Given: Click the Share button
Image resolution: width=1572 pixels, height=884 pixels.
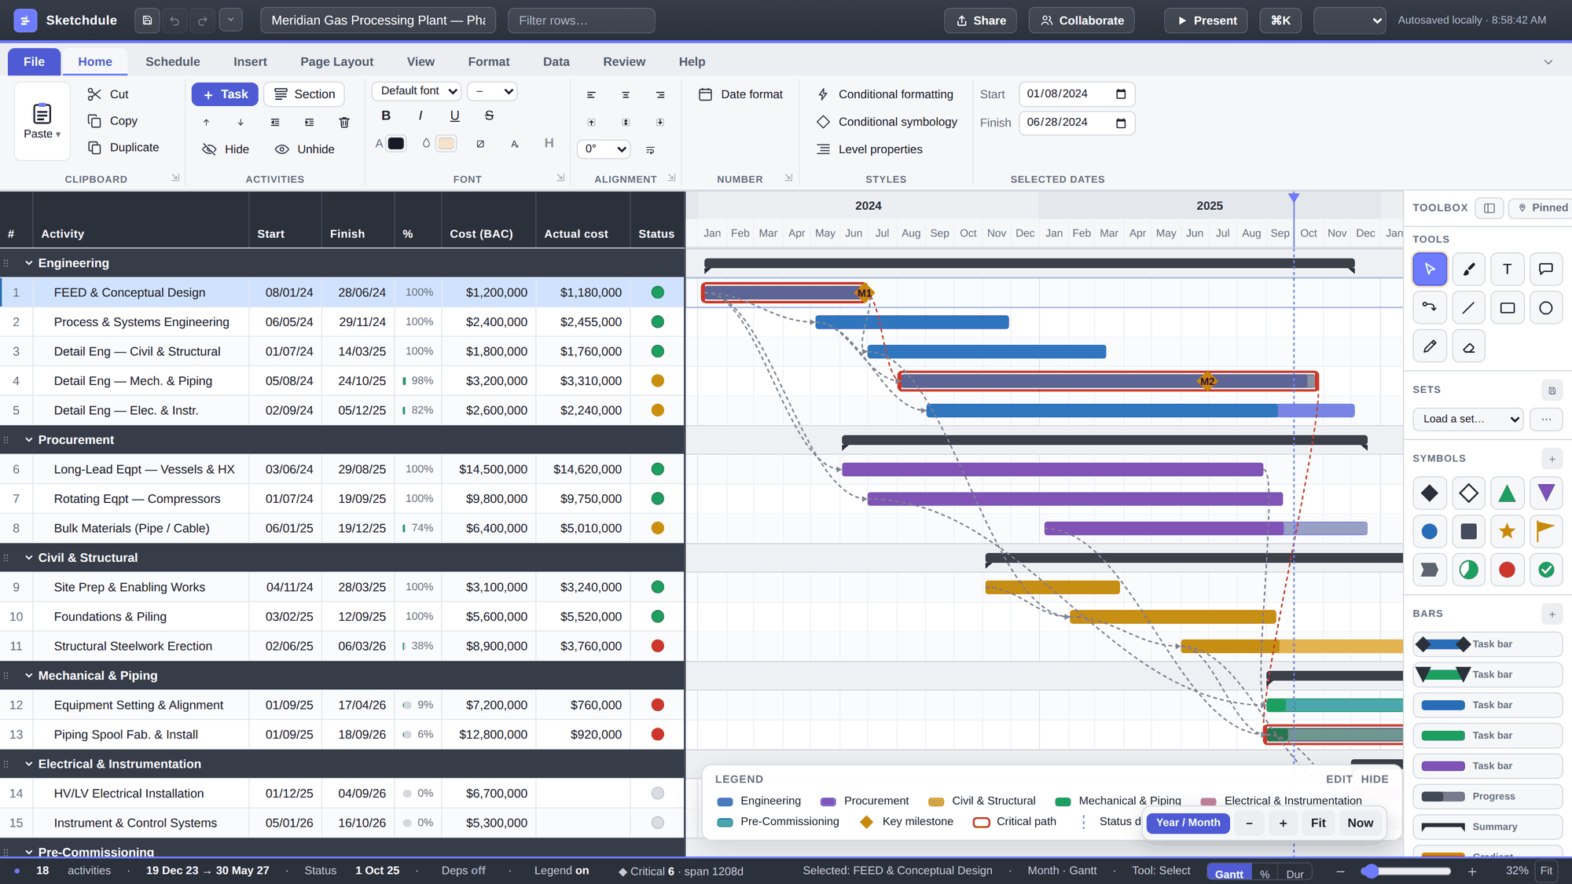Looking at the screenshot, I should click(981, 20).
